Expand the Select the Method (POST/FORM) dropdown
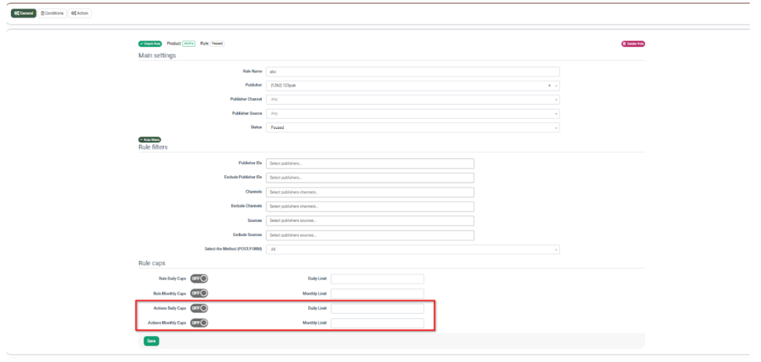Image resolution: width=761 pixels, height=362 pixels. click(412, 249)
